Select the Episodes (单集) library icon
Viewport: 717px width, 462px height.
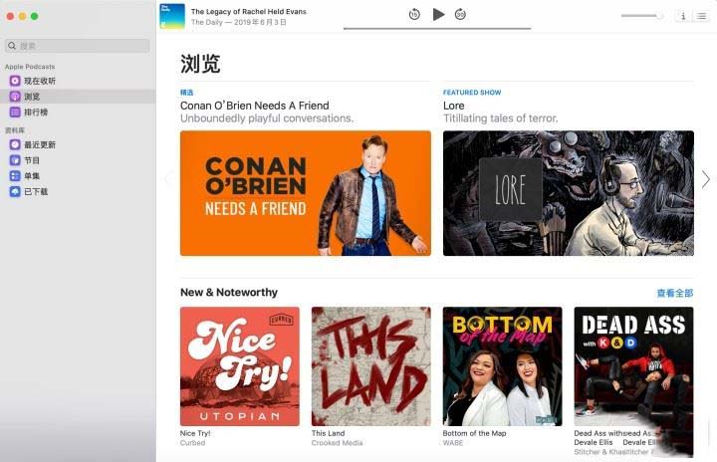tap(15, 175)
